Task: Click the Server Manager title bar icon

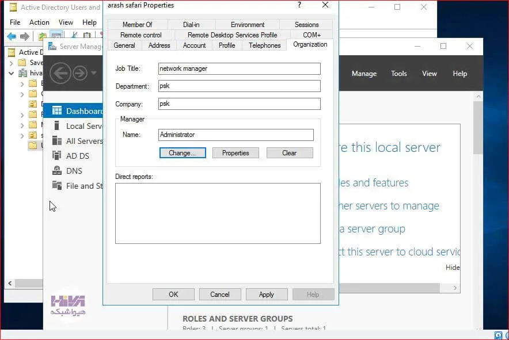Action: tap(52, 47)
